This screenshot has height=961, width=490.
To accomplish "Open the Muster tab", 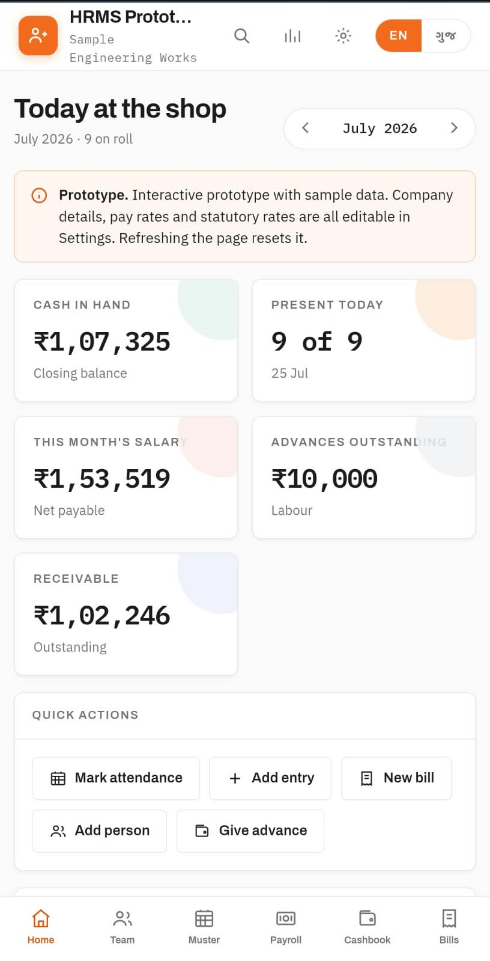I will tap(204, 927).
